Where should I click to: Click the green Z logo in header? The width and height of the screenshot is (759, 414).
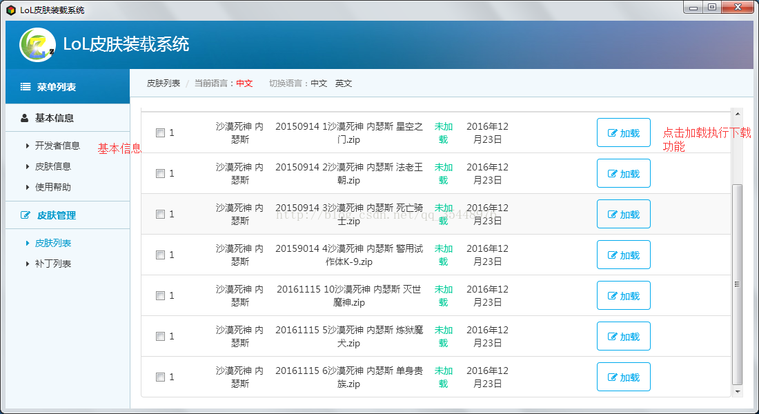click(37, 45)
